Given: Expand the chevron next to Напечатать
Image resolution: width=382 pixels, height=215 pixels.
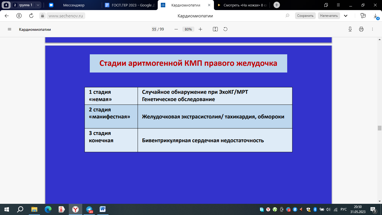Looking at the screenshot, I should [x=346, y=16].
